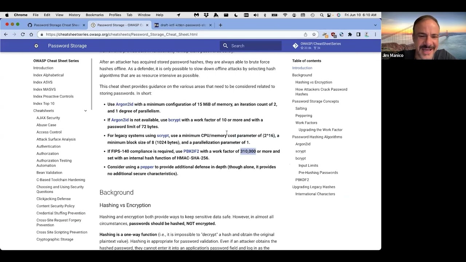Screen dimensions: 466x262
Task: Go to Hashing vs Encryption in contents
Action: coord(313,82)
